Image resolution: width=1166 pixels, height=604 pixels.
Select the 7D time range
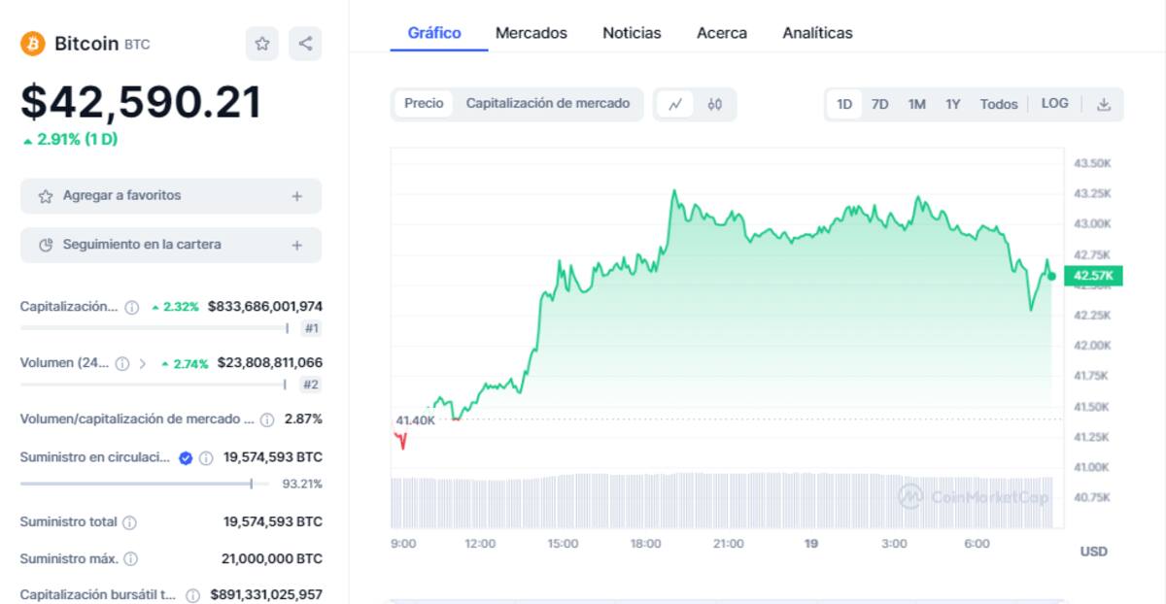[879, 104]
